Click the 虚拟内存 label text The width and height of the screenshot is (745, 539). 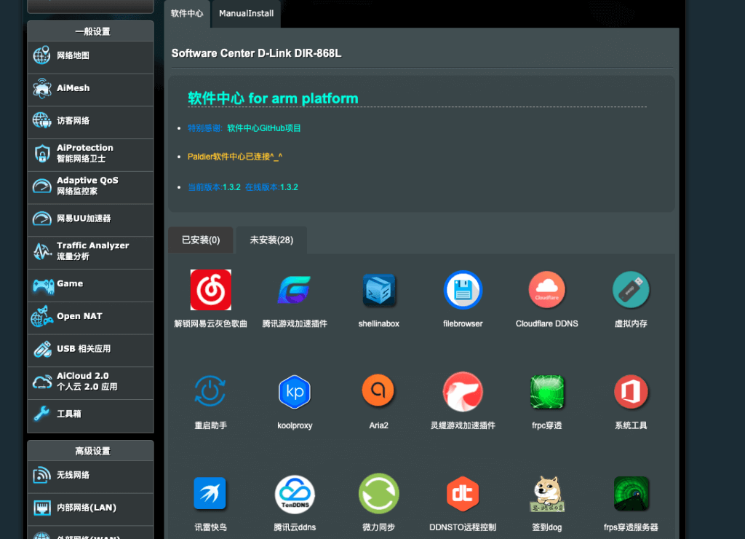pos(631,323)
